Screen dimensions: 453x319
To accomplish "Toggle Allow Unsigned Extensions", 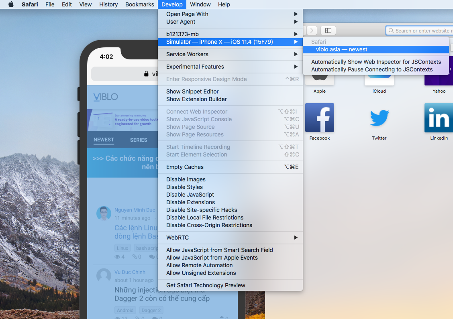I will tap(230, 273).
